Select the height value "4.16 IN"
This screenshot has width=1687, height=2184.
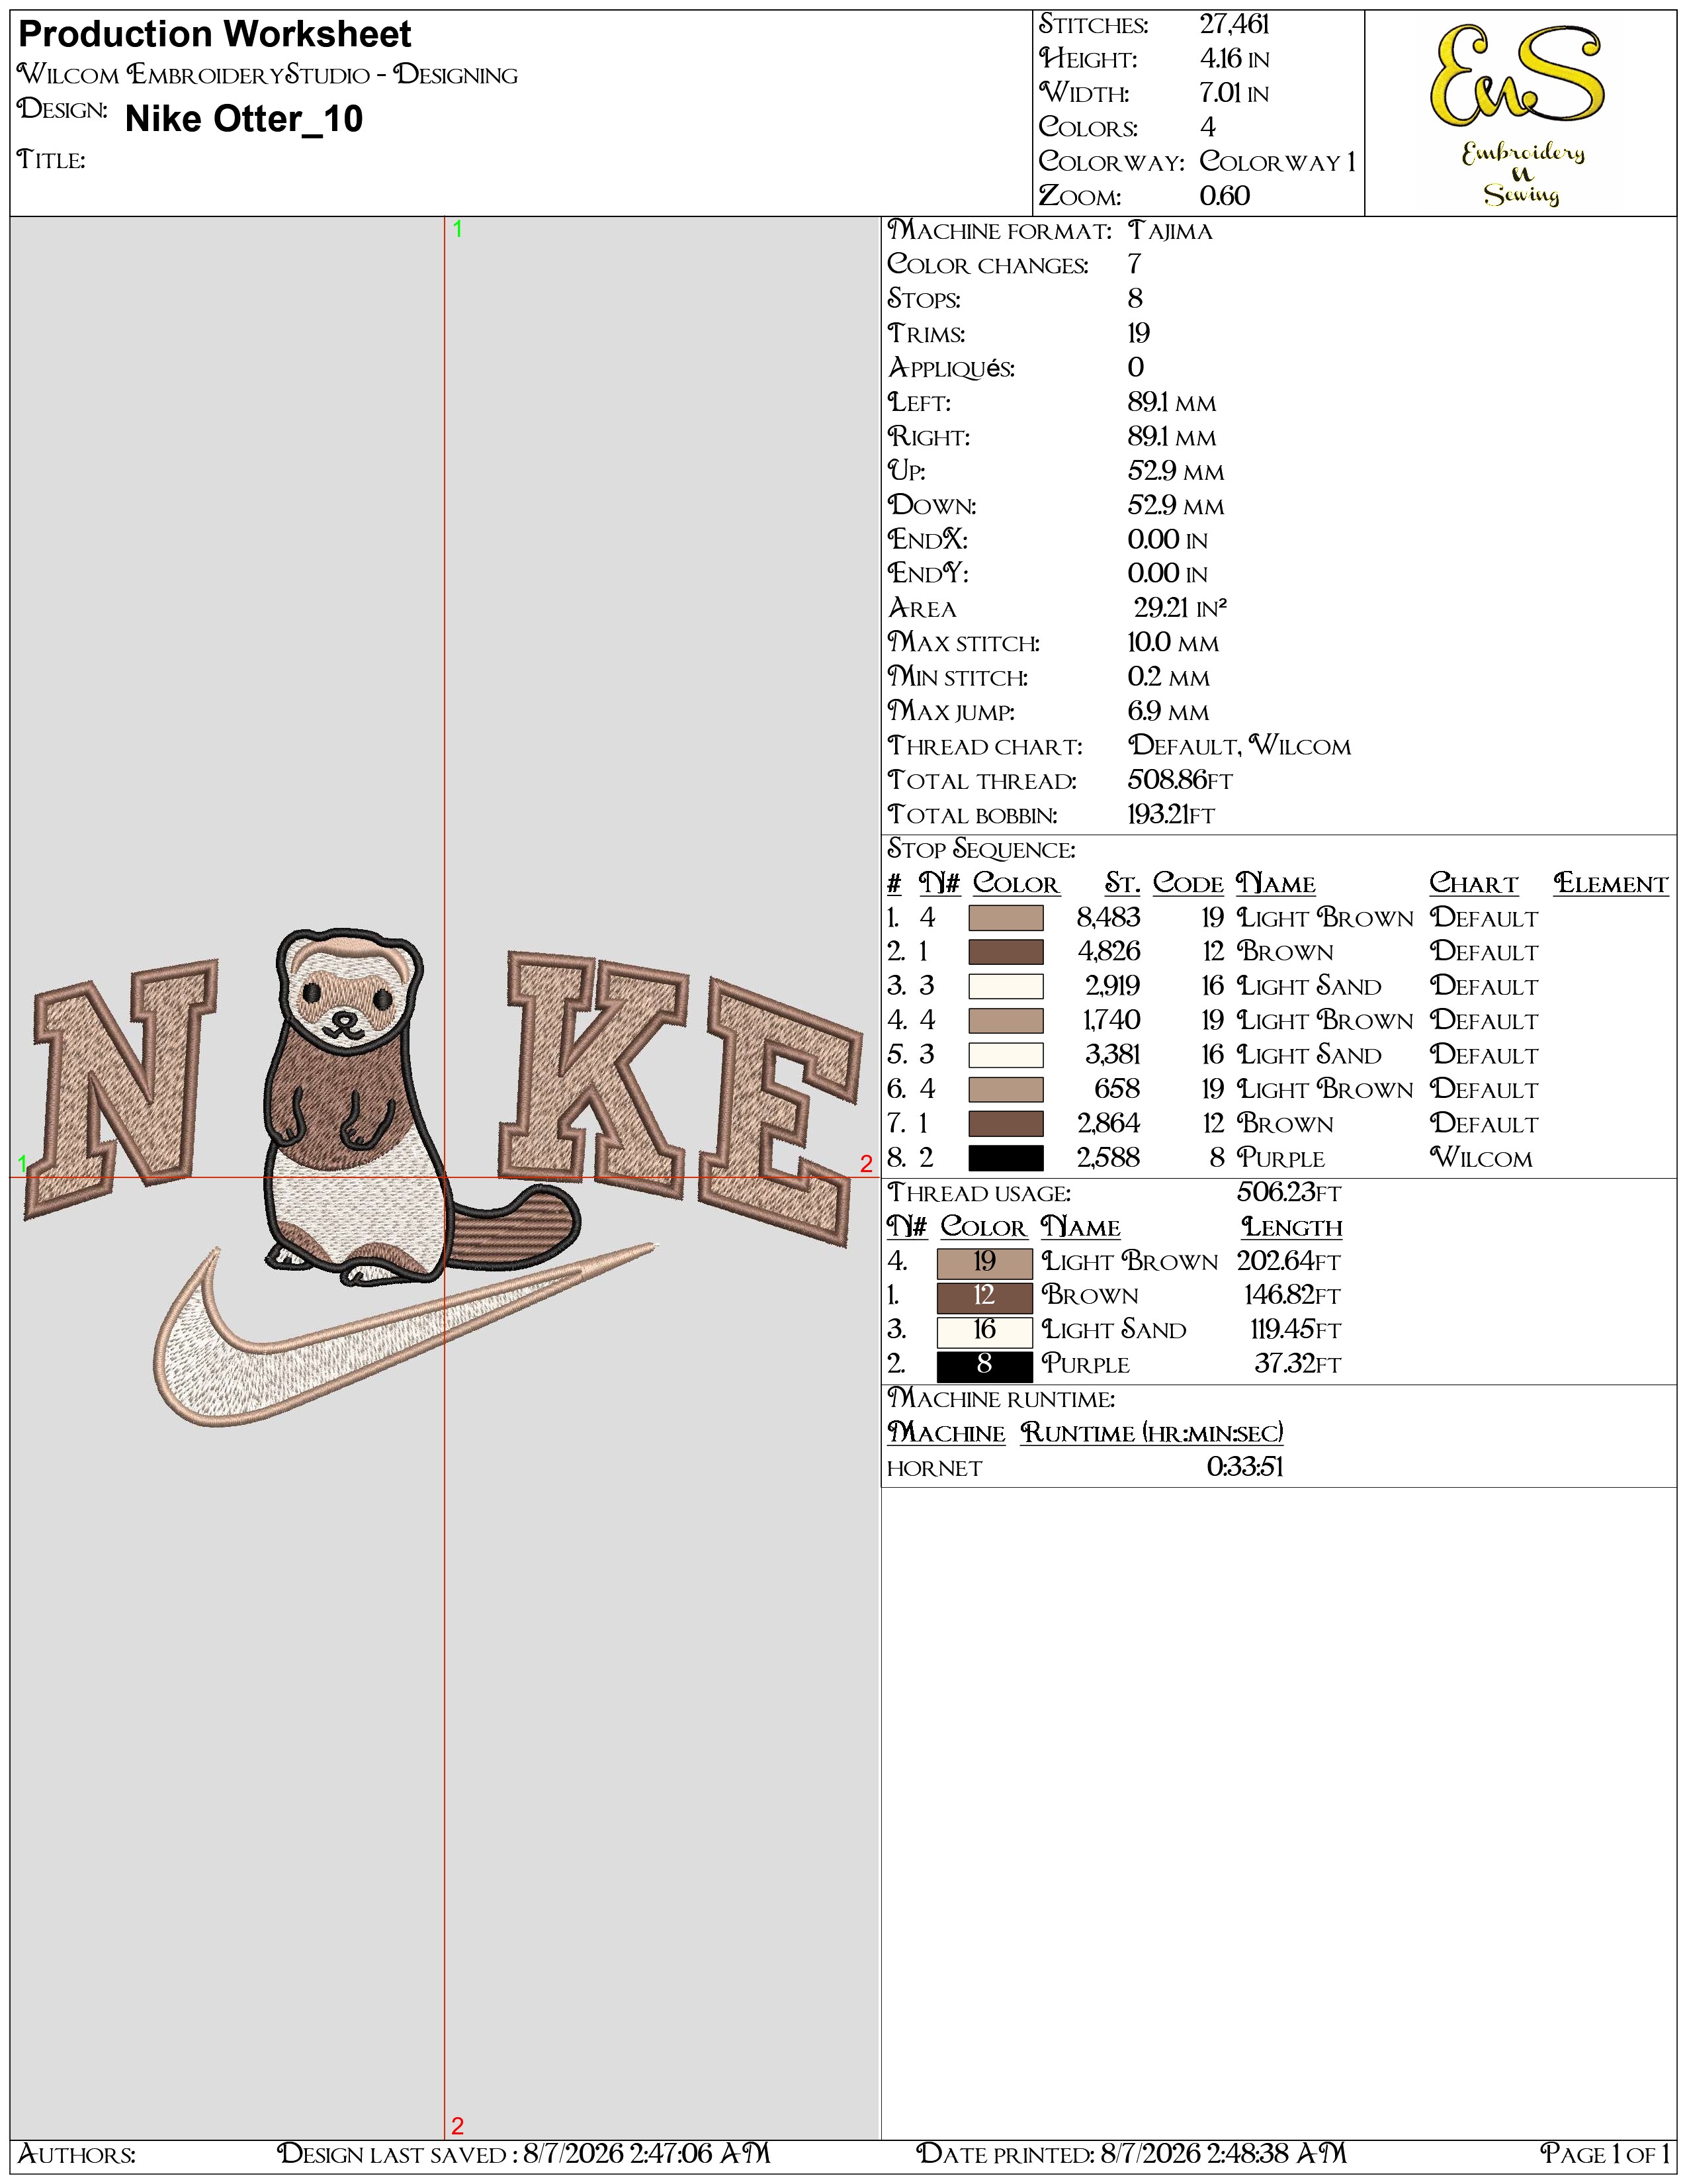1234,59
